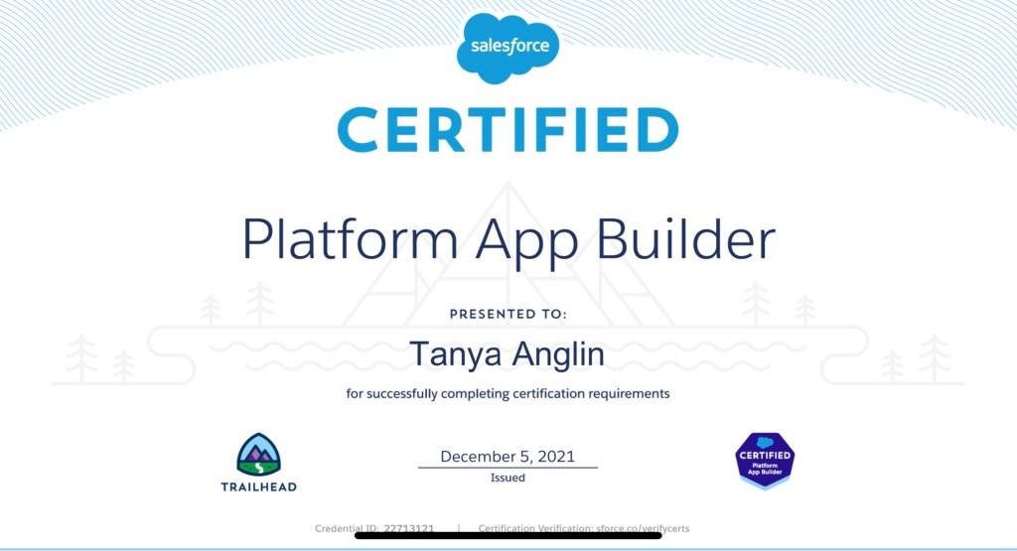1017x551 pixels.
Task: Select the name Tanya Anglin
Action: tap(508, 355)
